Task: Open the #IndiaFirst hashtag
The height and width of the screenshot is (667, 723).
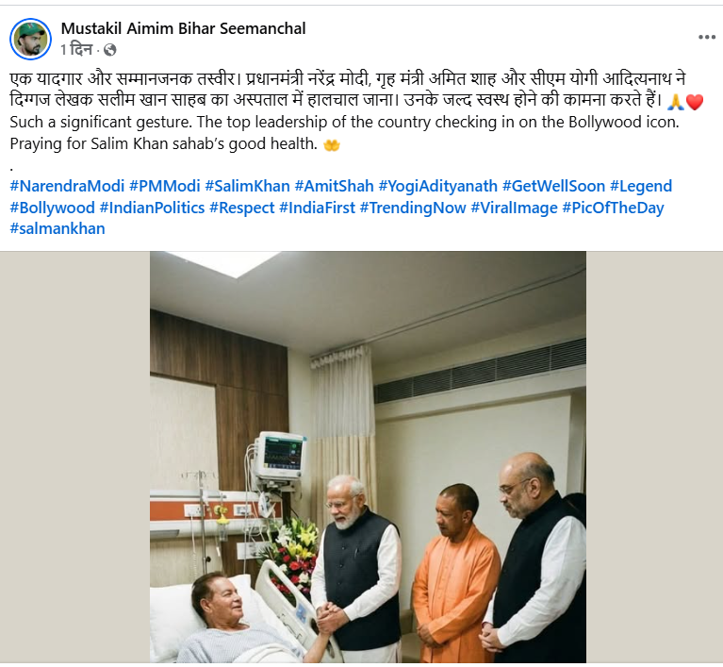Action: pyautogui.click(x=318, y=208)
